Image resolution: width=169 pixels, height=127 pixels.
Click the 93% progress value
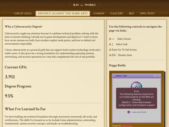(9, 96)
